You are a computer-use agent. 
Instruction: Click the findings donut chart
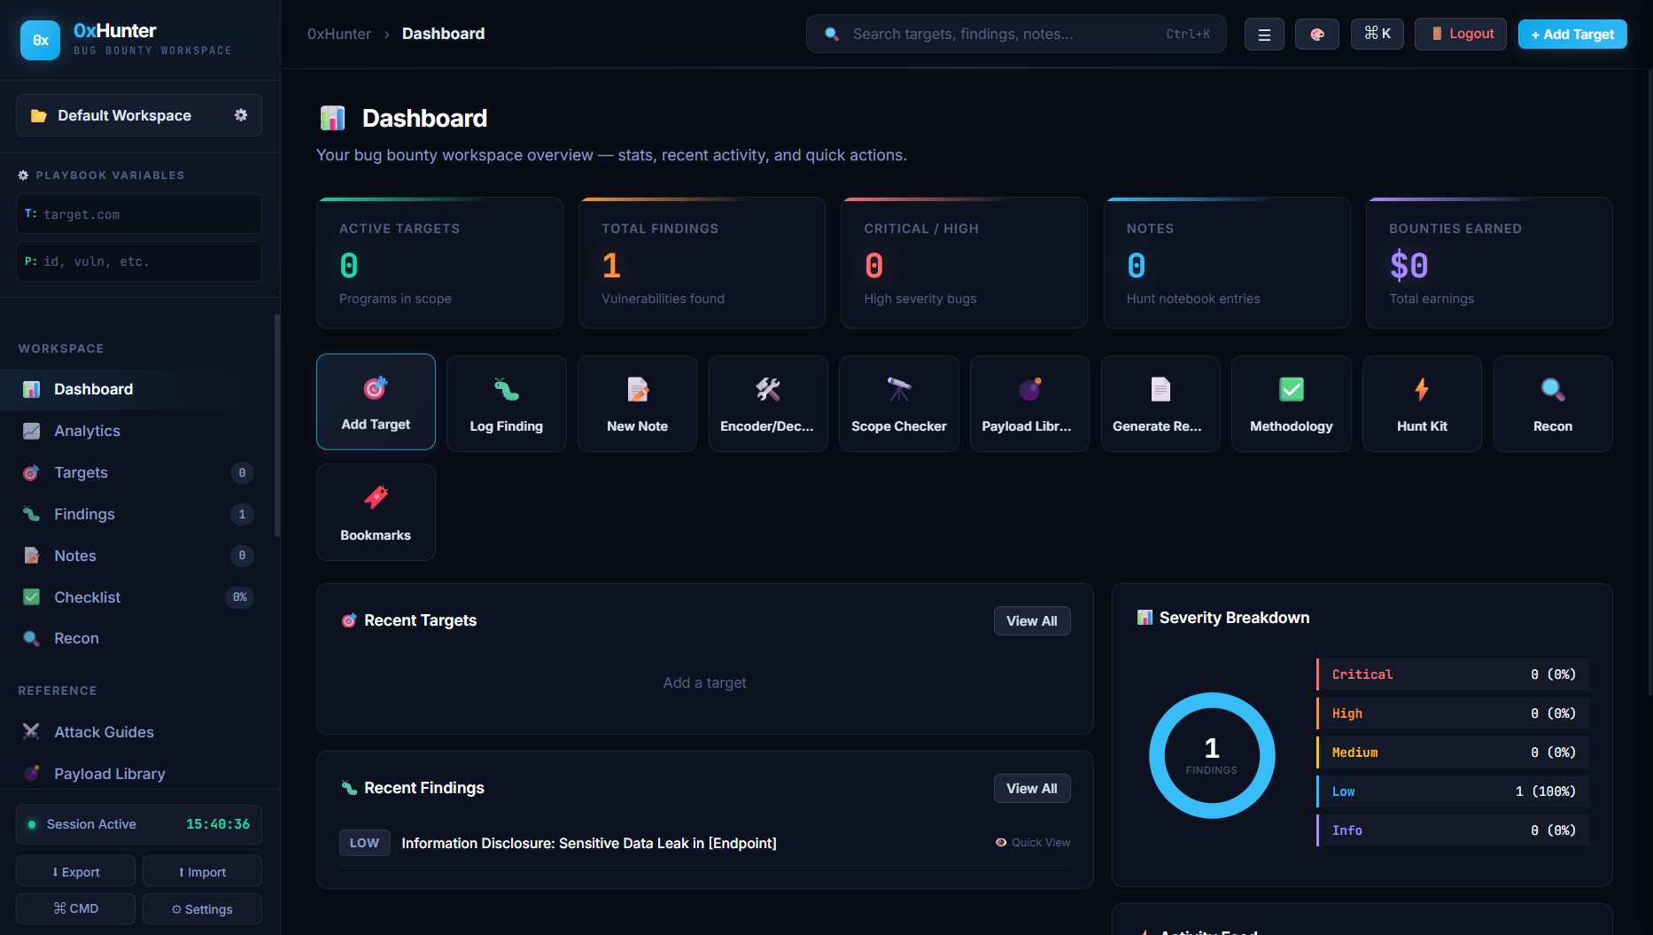click(x=1212, y=755)
